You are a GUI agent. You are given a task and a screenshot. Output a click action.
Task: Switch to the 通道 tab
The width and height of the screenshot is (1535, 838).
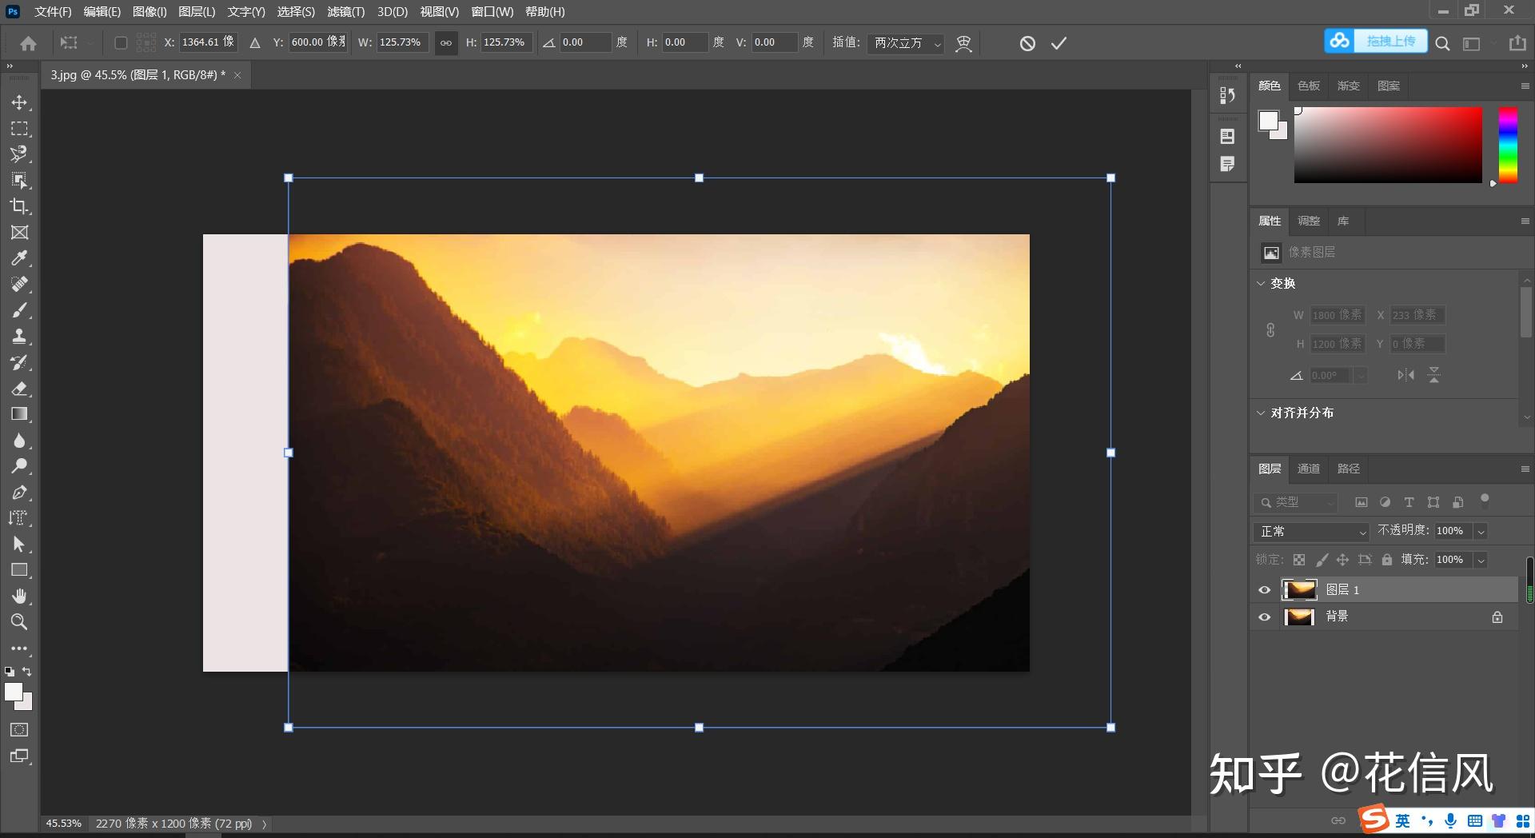pos(1308,469)
